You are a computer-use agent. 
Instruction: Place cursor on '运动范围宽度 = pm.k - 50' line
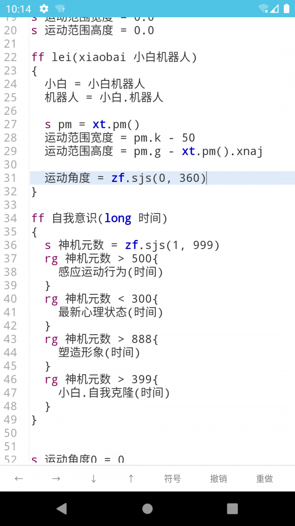(120, 138)
